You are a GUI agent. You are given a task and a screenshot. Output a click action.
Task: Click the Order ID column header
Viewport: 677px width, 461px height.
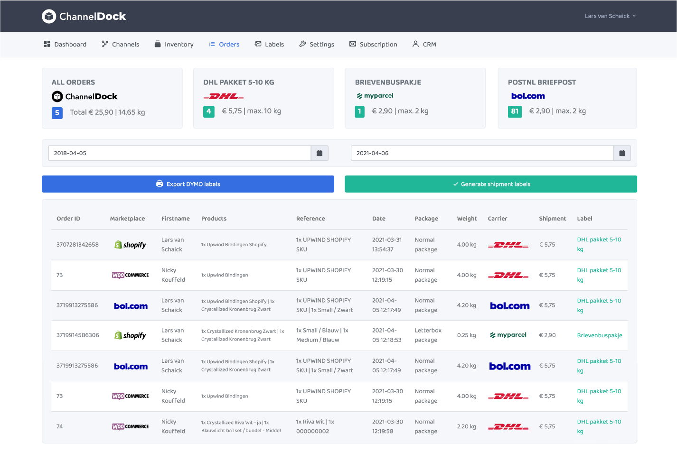coord(68,219)
